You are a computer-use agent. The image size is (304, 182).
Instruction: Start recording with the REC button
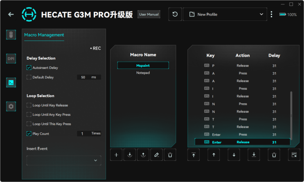[x=95, y=48]
